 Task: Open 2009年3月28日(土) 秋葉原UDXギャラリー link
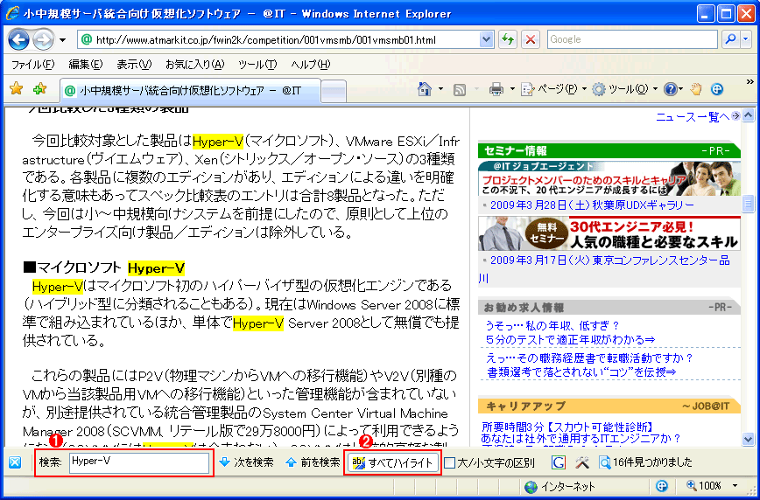[592, 205]
